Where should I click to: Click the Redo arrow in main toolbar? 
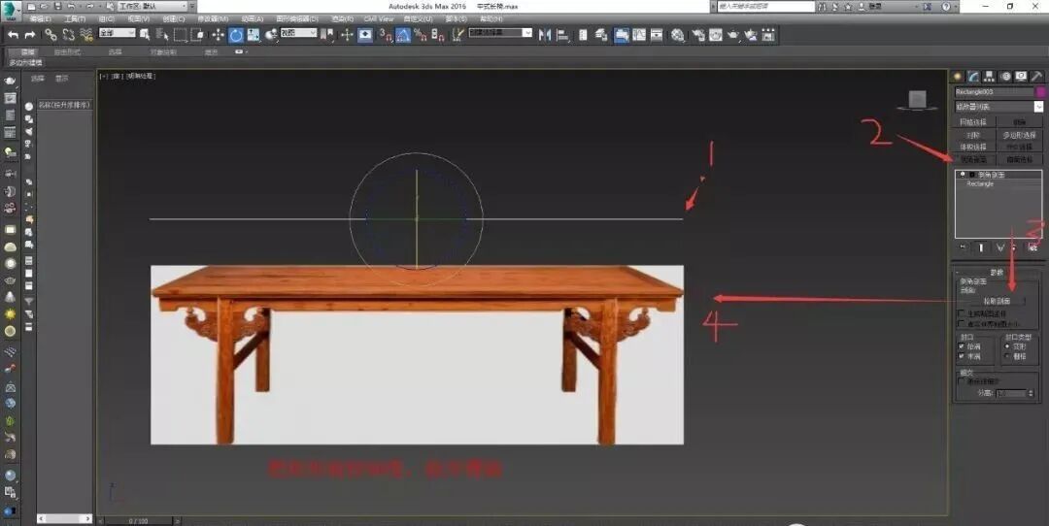tap(30, 35)
